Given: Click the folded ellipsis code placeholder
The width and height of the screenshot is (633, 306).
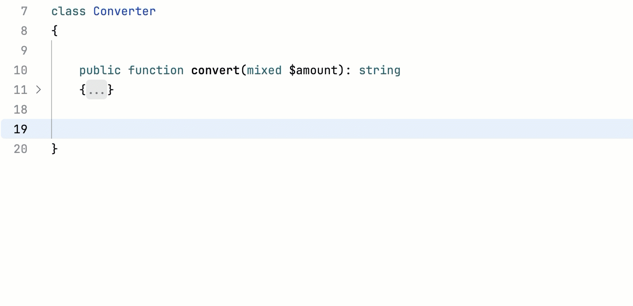Looking at the screenshot, I should pos(96,90).
